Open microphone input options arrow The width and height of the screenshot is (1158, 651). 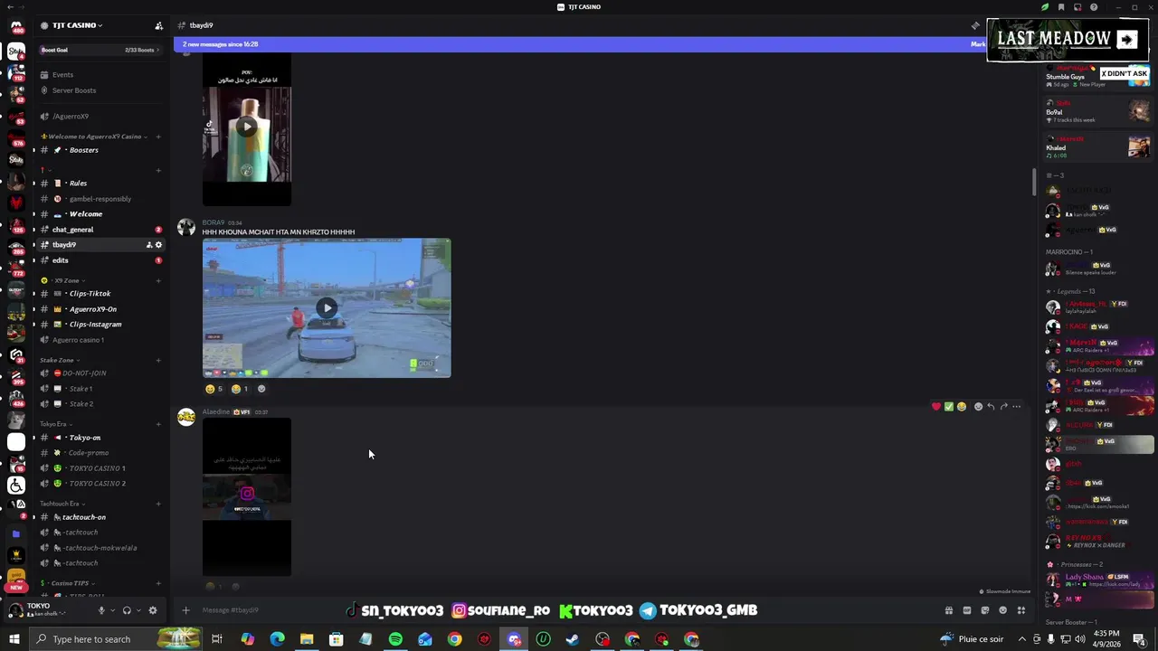coord(112,610)
